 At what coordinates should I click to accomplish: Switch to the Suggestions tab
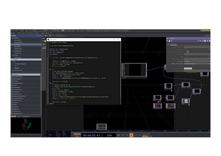coord(26,116)
